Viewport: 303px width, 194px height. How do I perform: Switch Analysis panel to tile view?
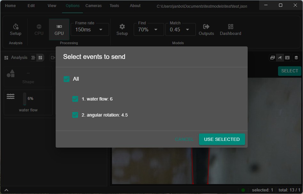click(x=40, y=58)
